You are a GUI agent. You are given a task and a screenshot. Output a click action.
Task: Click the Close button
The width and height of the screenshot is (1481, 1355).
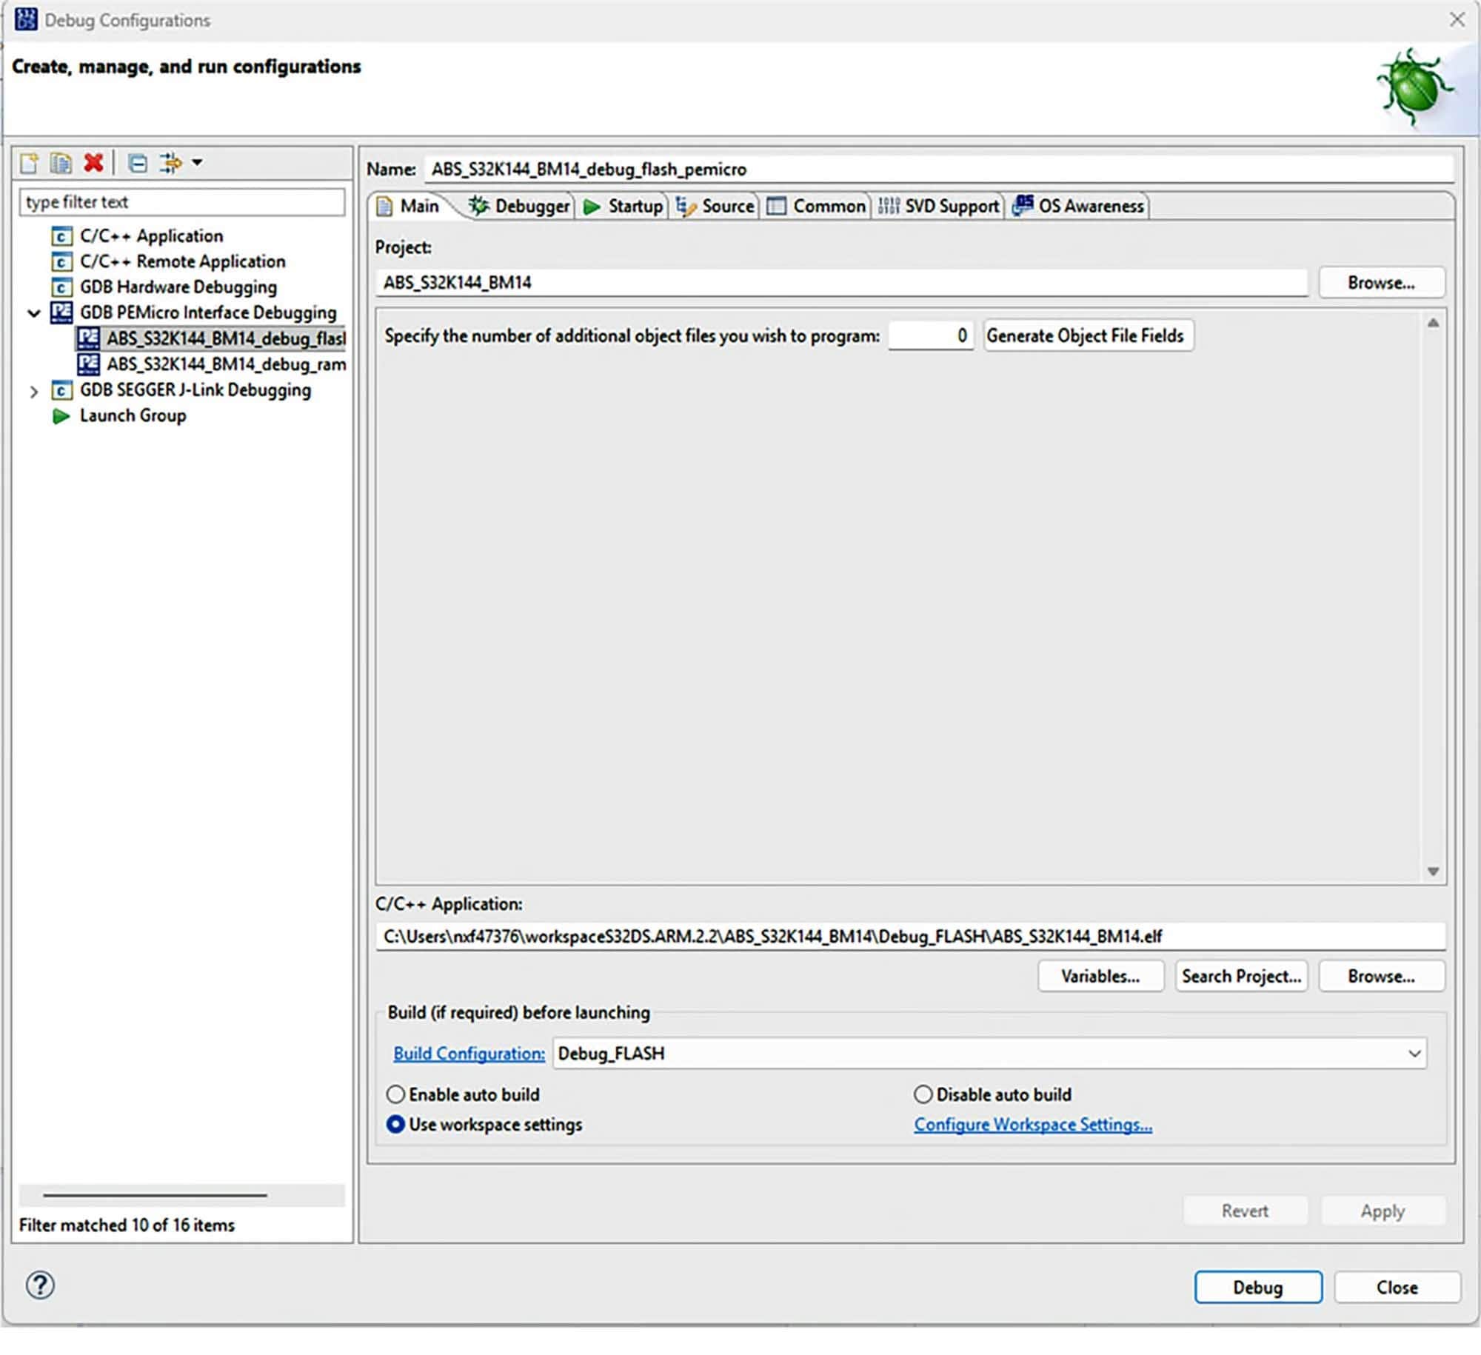[1397, 1287]
